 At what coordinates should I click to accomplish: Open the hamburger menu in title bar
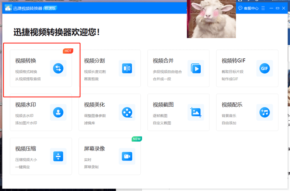coord(263,8)
